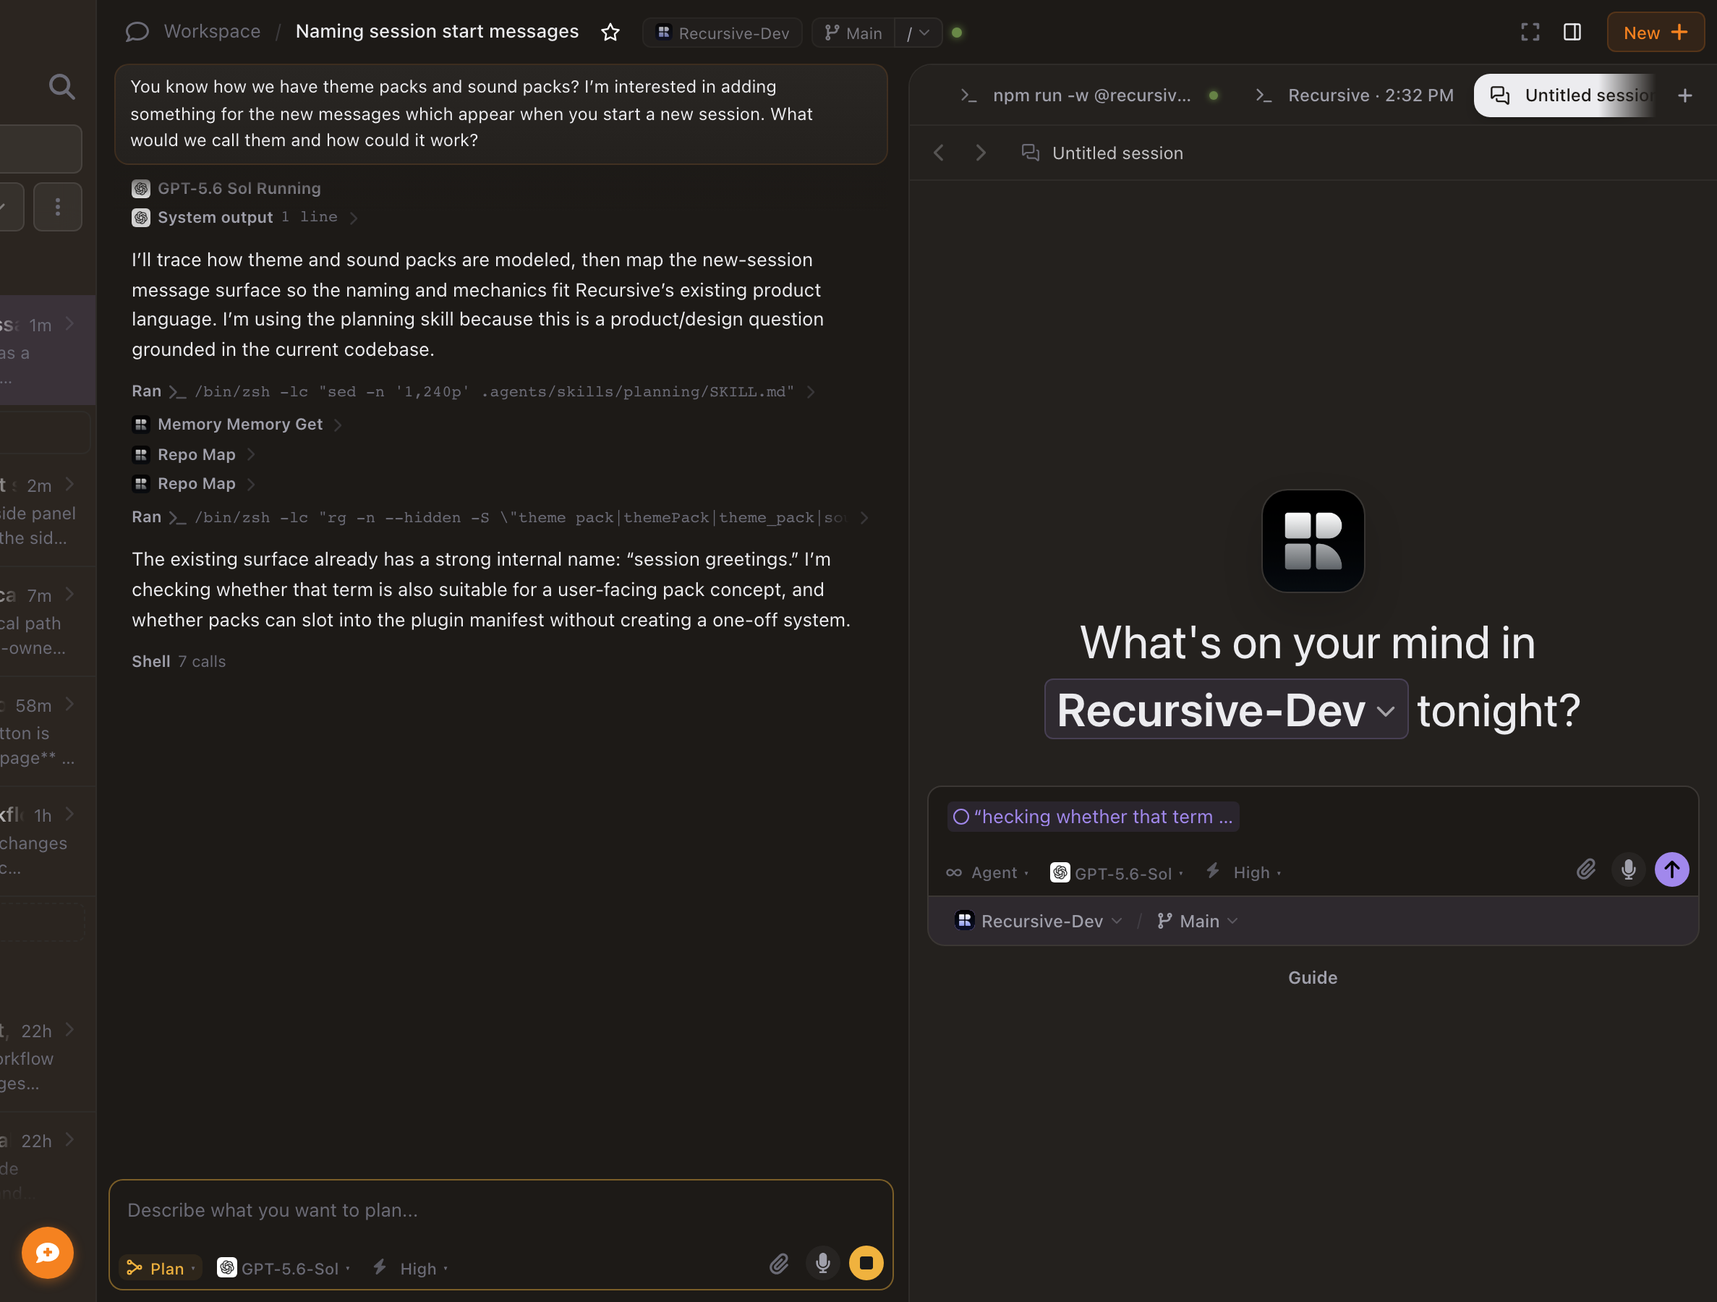Add a new tab with the plus icon
The image size is (1717, 1302).
(1685, 95)
